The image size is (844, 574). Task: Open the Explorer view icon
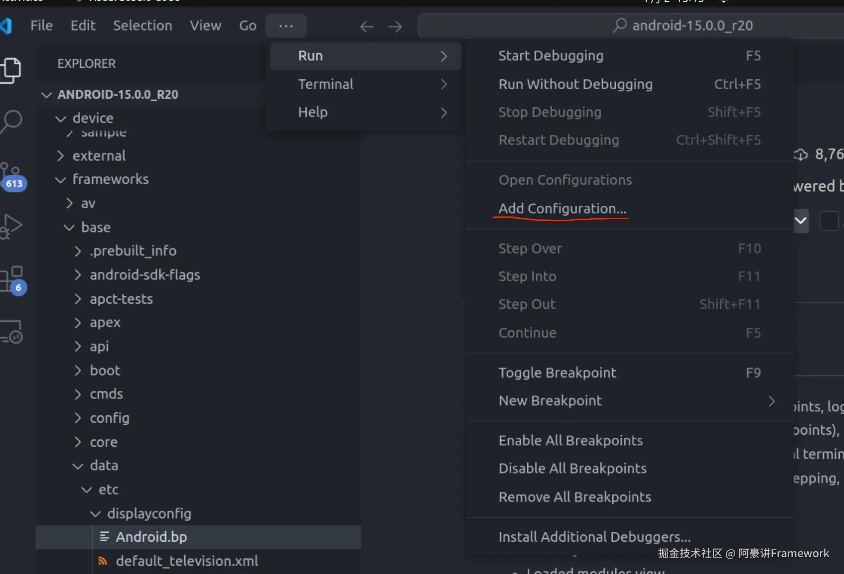[11, 70]
